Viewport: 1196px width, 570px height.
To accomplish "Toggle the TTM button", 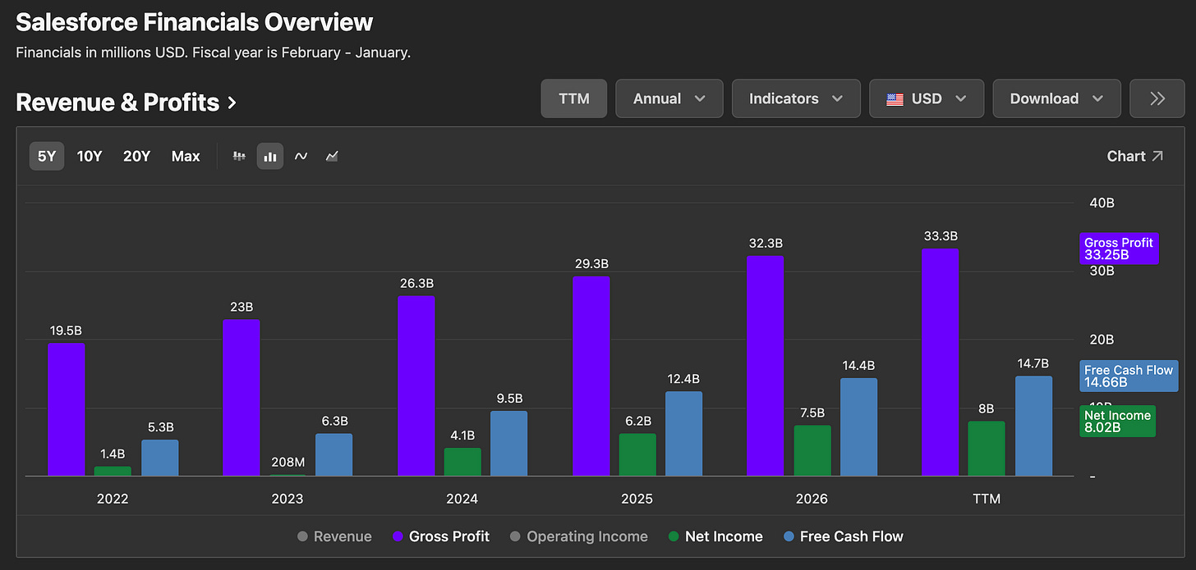I will (574, 98).
